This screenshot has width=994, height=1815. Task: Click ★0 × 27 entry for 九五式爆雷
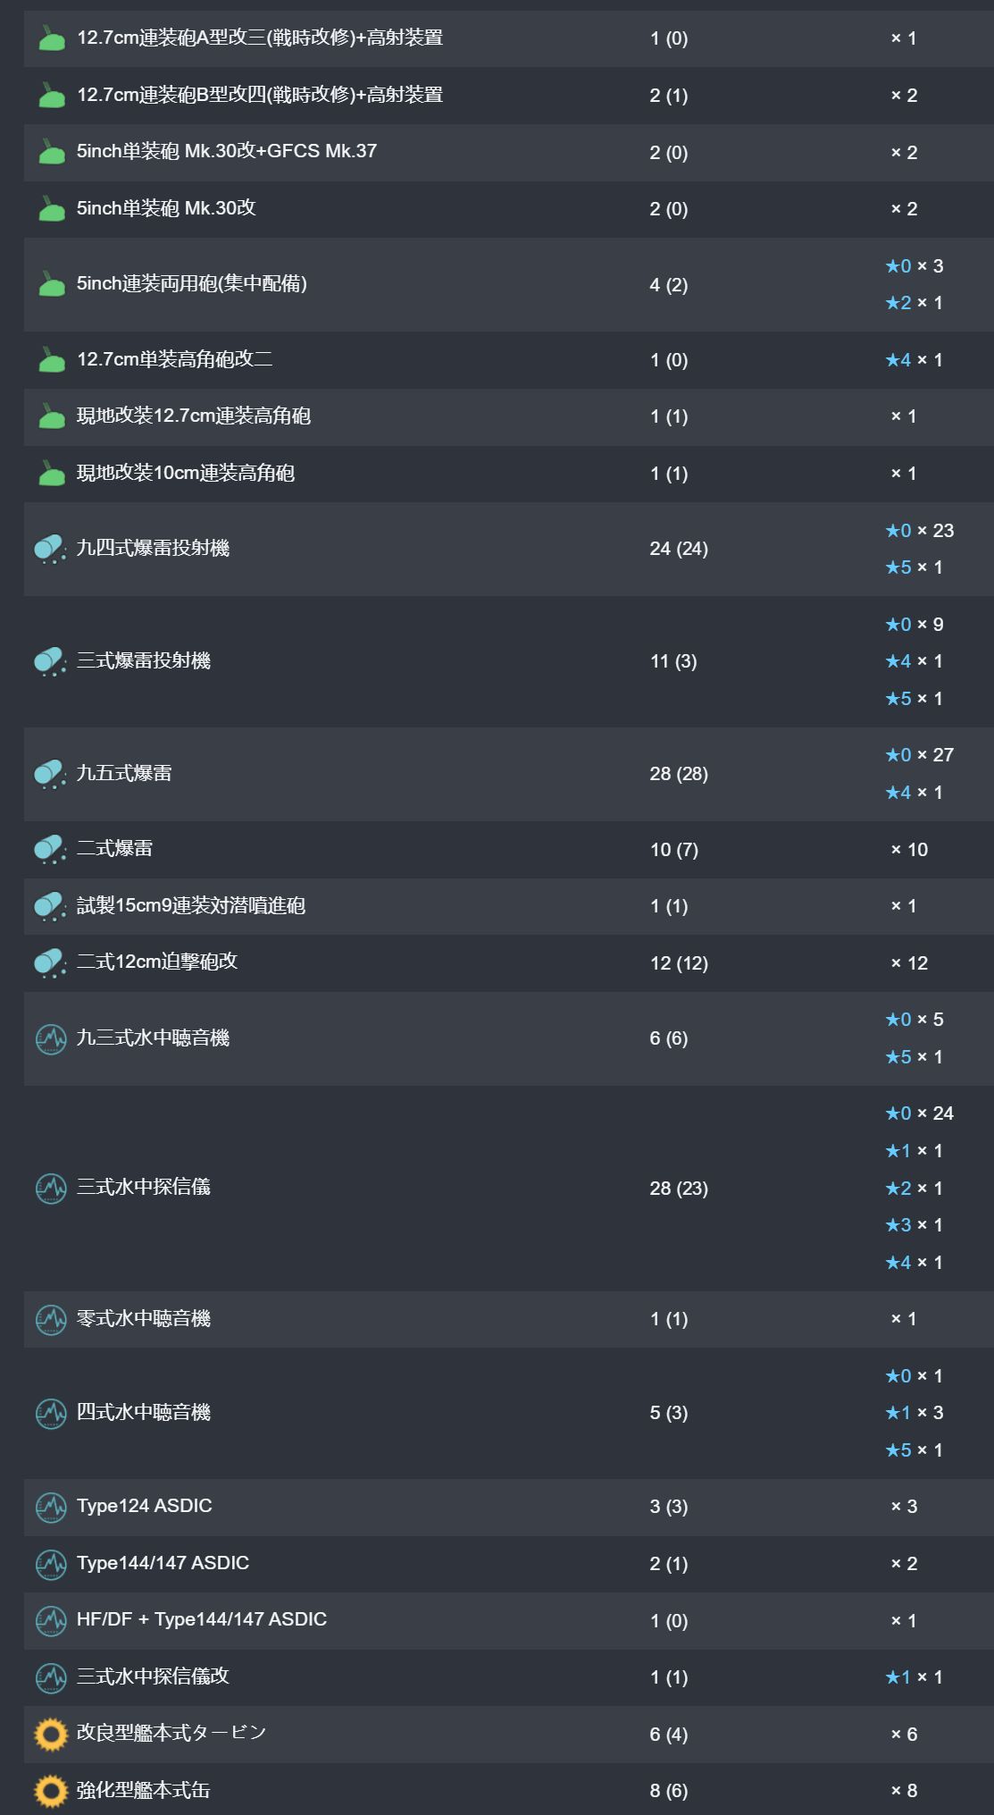(918, 755)
